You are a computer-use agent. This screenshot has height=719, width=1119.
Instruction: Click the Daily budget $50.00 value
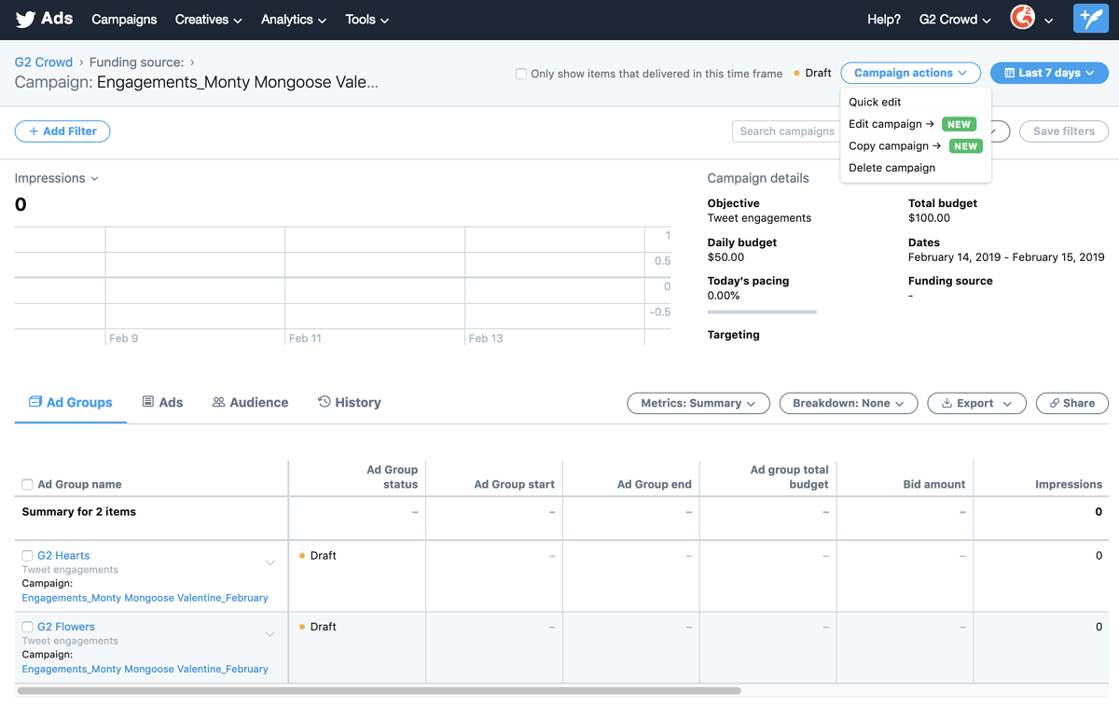[x=725, y=257]
